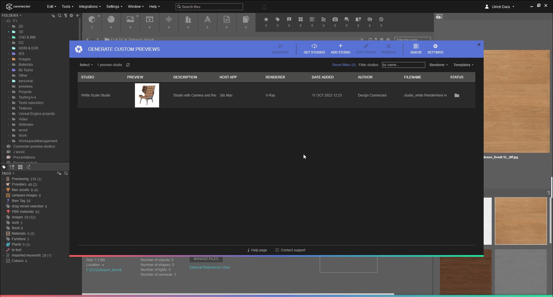Open the Edit menu
The width and height of the screenshot is (553, 297).
click(52, 7)
